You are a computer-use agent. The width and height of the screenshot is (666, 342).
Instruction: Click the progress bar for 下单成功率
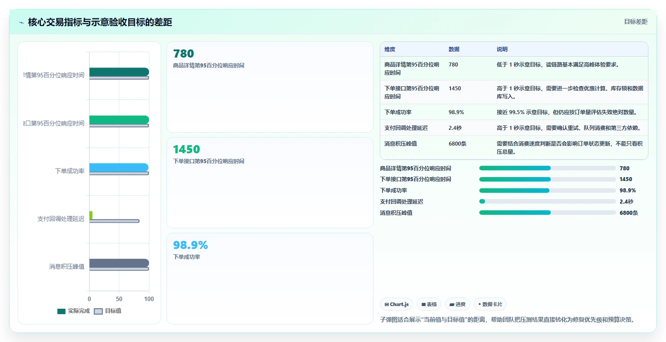[x=548, y=191]
